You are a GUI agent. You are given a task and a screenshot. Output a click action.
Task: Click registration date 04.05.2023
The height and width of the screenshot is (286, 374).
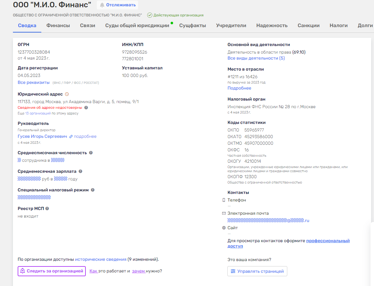pos(29,75)
